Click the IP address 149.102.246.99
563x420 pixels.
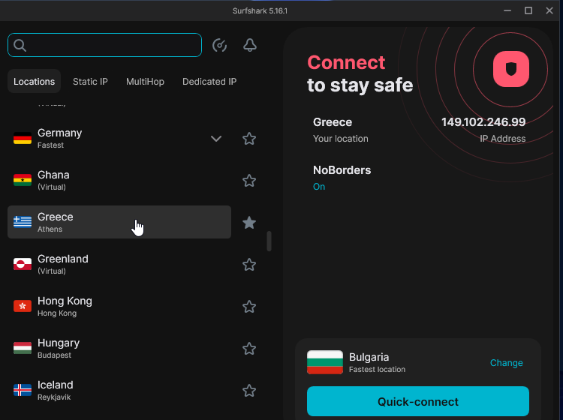(x=483, y=122)
